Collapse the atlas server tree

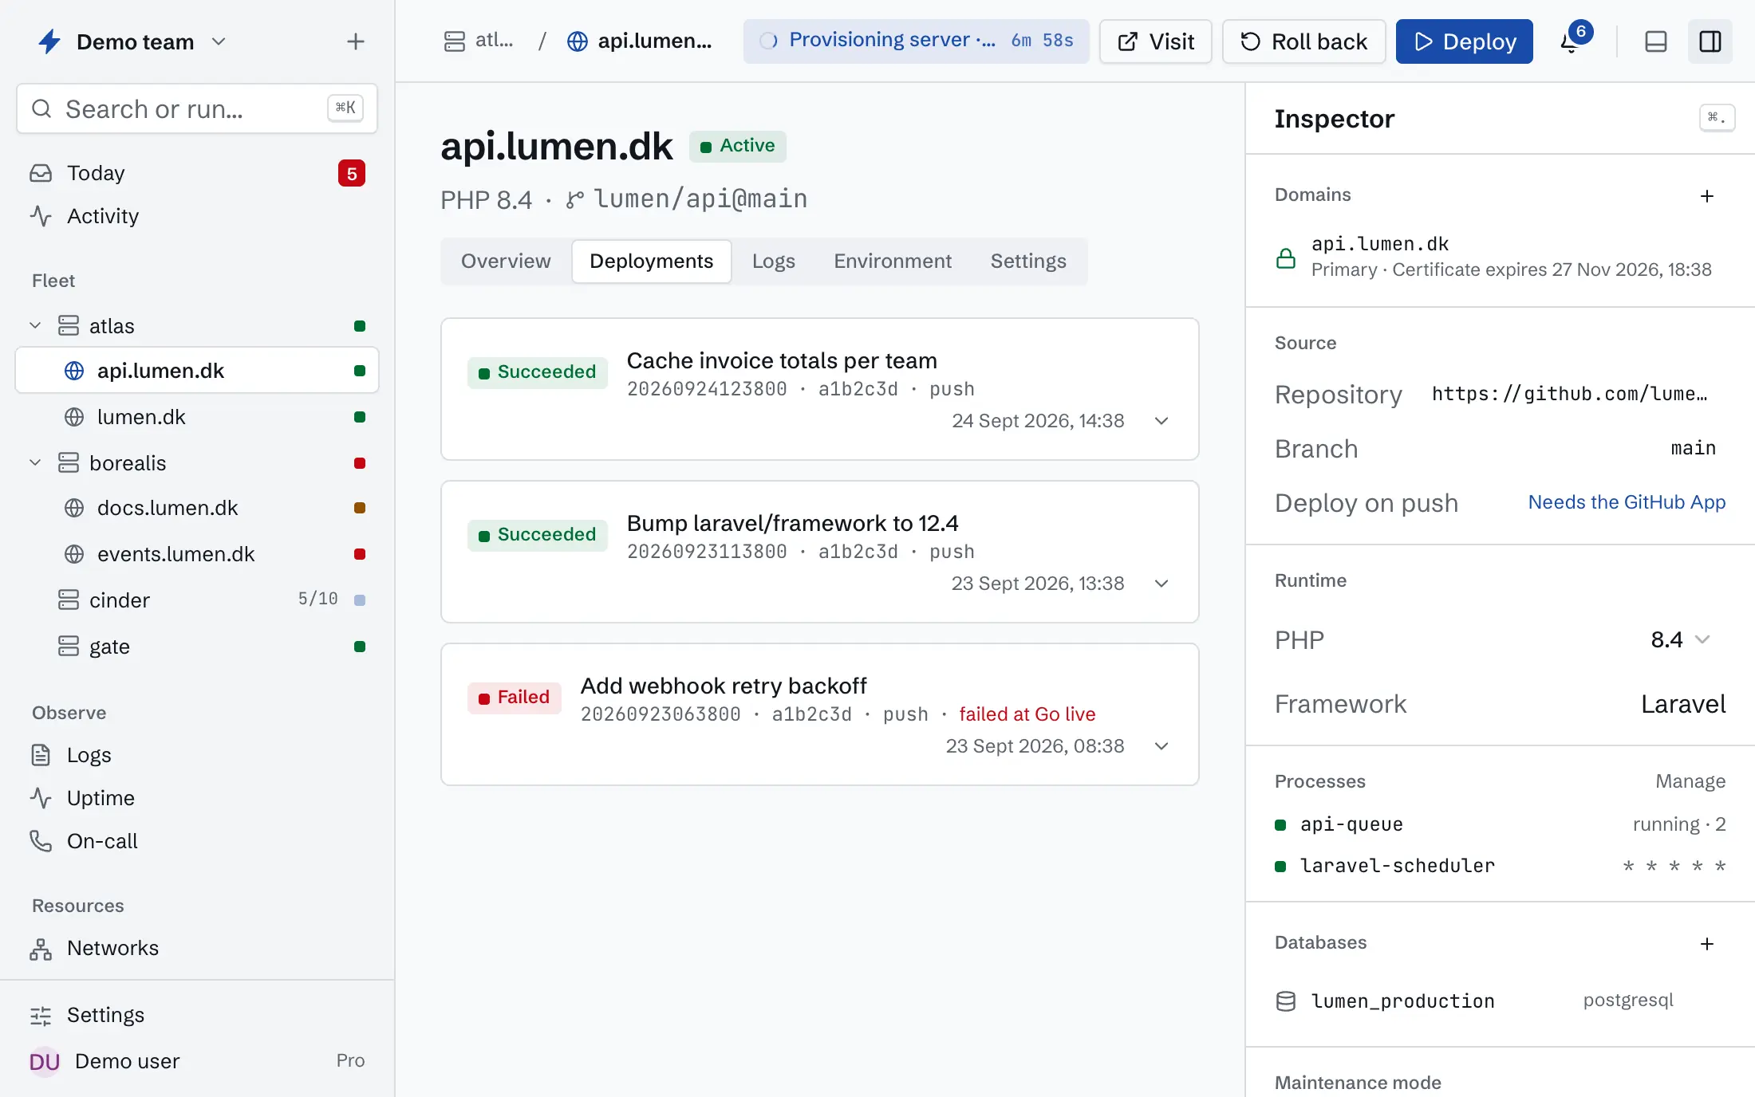[x=35, y=326]
